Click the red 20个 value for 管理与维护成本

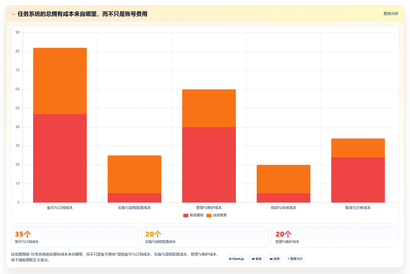pos(283,234)
